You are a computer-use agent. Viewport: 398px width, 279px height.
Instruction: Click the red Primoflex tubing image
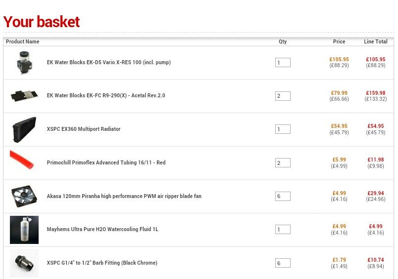click(x=22, y=160)
